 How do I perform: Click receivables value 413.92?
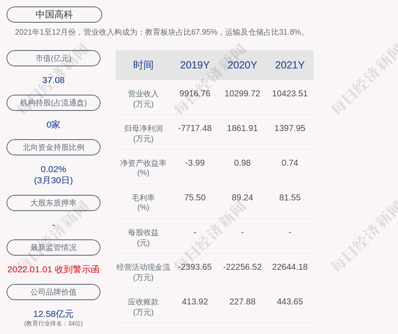click(x=195, y=301)
